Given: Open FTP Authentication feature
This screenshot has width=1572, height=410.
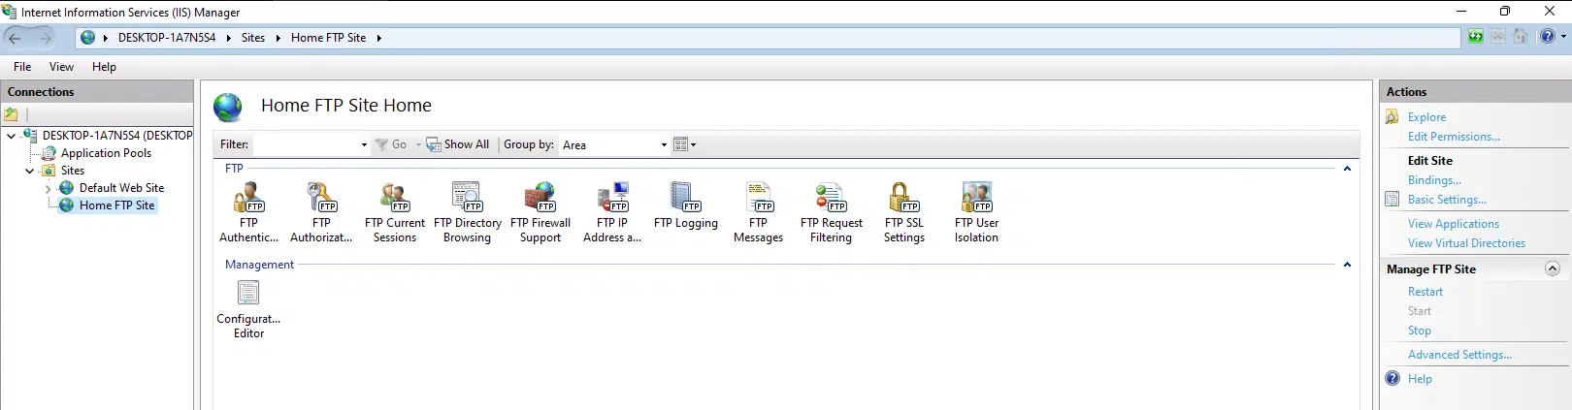Looking at the screenshot, I should click(x=248, y=213).
